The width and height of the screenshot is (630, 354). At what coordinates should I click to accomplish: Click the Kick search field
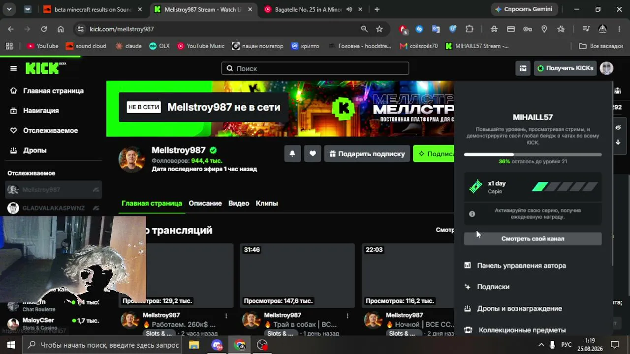click(x=315, y=68)
